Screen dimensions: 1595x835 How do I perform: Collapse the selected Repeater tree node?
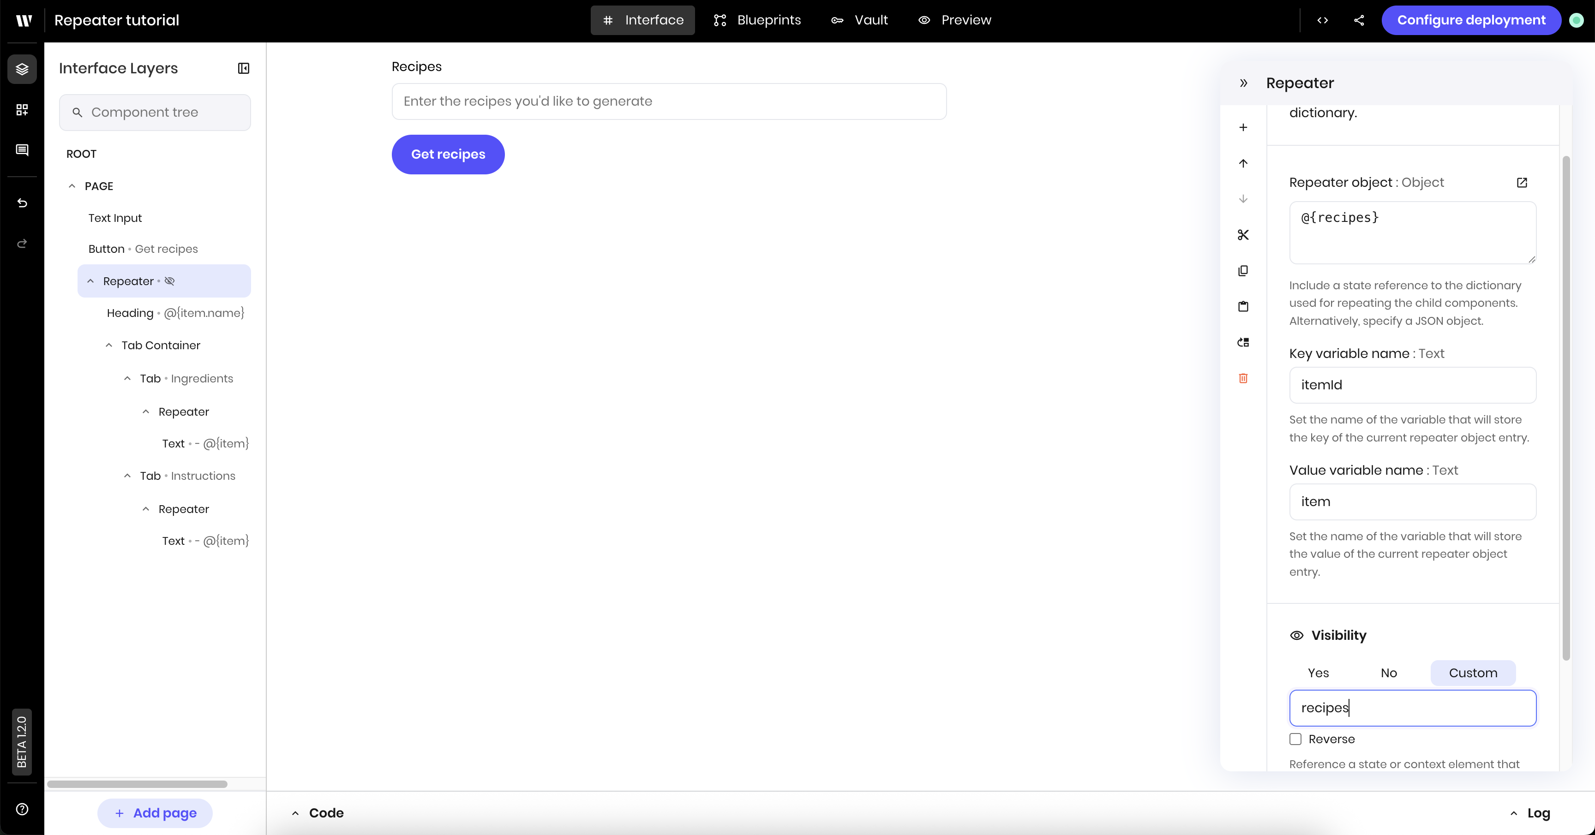pos(90,281)
